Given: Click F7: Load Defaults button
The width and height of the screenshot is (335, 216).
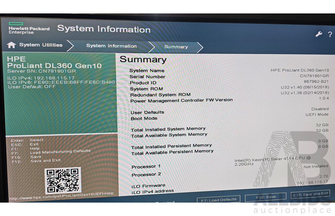Looking at the screenshot, I should (219, 200).
